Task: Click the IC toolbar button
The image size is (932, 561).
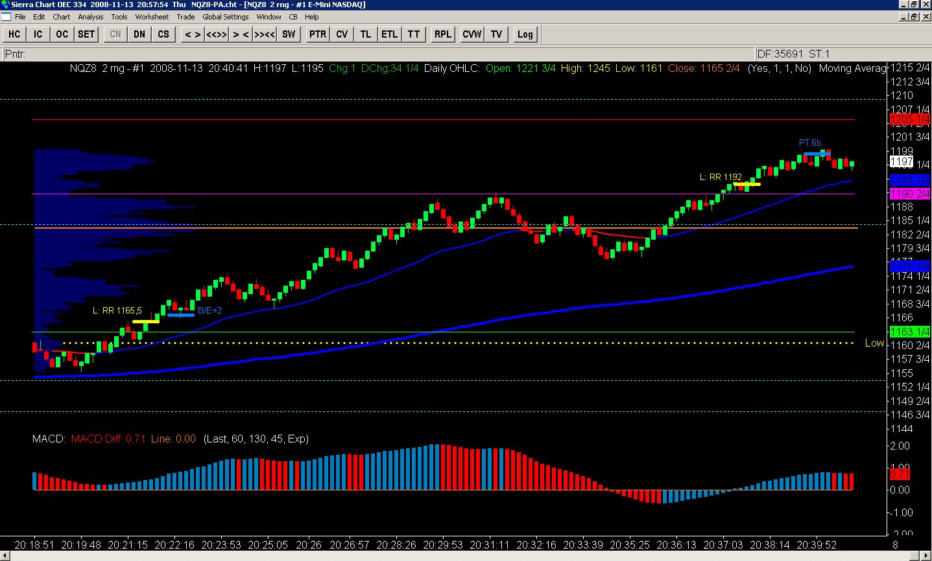Action: (38, 34)
